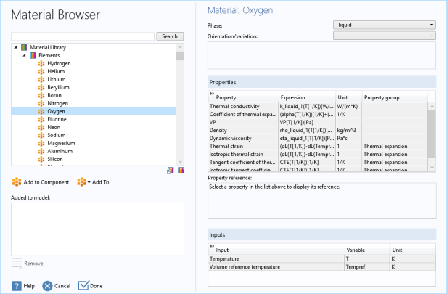The image size is (447, 294).
Task: Click the import material library icon below tree
Action: click(171, 170)
